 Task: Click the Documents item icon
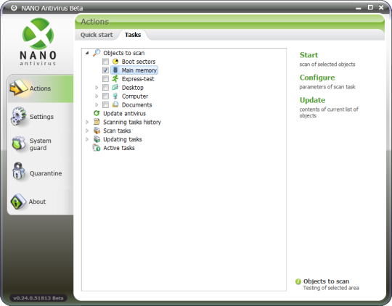(x=115, y=104)
